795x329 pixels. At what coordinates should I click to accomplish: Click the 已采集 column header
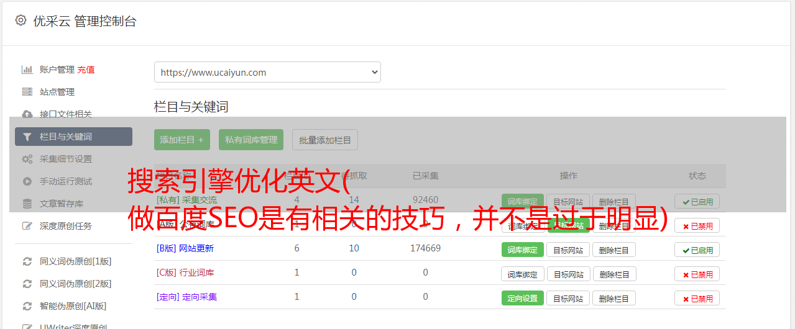[426, 176]
